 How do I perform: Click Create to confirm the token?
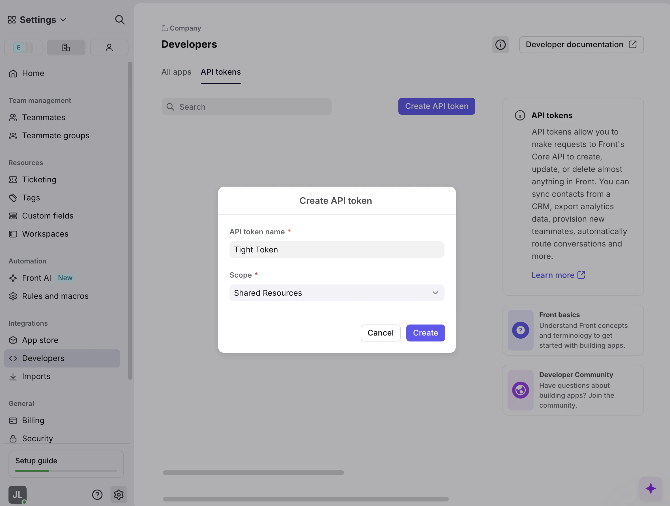point(425,333)
